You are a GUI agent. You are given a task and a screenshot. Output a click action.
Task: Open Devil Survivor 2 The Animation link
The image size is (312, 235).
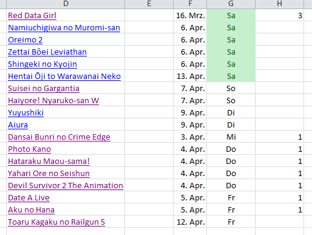[66, 186]
